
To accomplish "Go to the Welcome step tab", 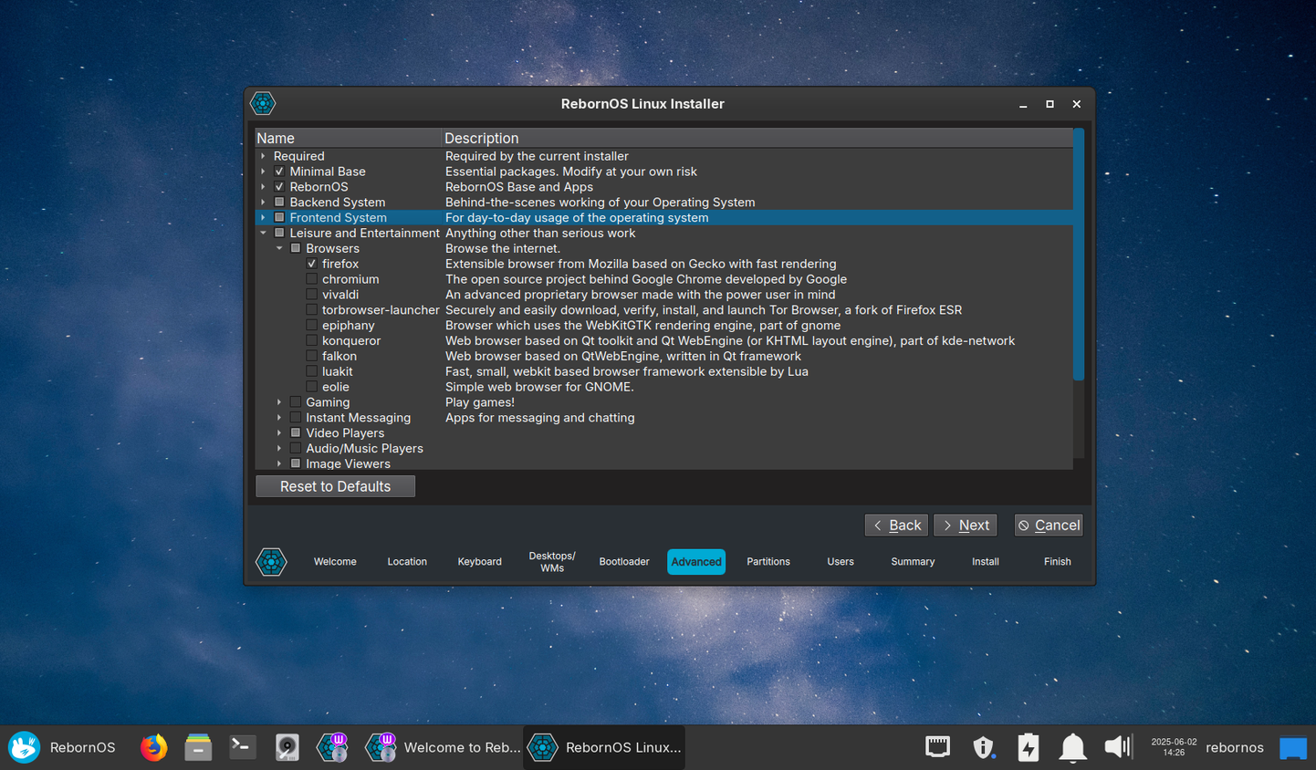I will [335, 562].
